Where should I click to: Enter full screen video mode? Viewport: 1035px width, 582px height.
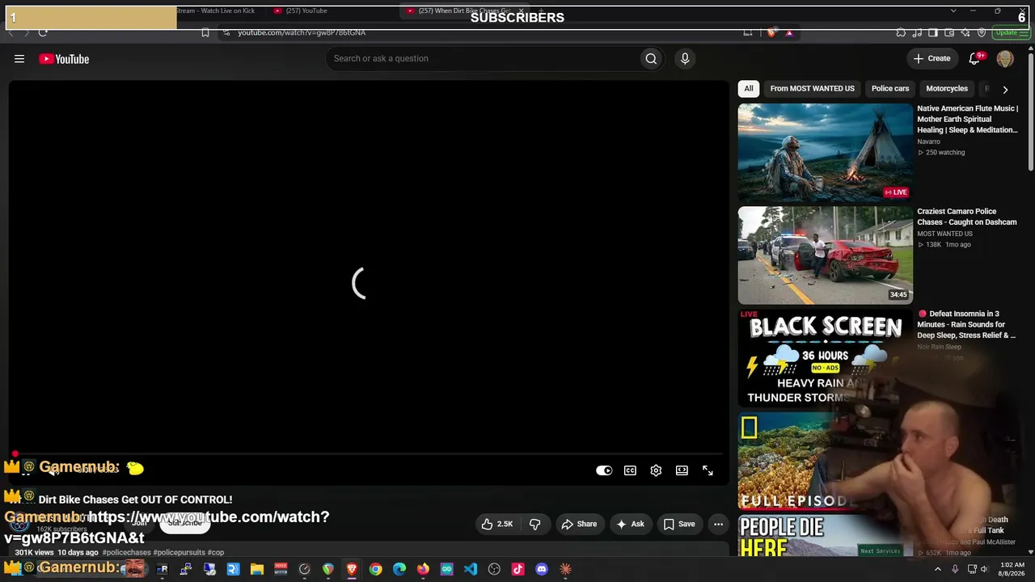coord(708,470)
